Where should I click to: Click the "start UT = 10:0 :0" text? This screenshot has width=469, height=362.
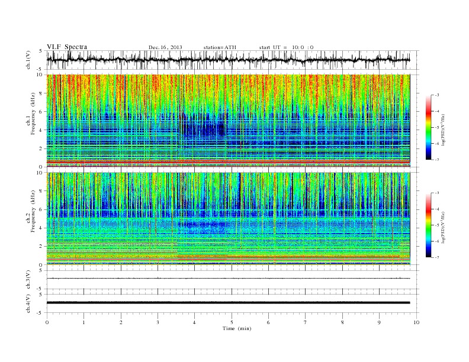[x=286, y=47]
